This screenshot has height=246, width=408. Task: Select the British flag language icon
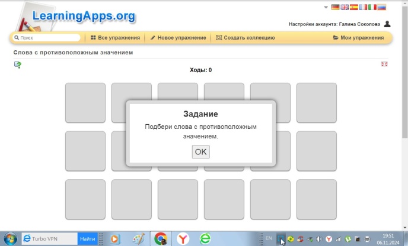coord(345,7)
